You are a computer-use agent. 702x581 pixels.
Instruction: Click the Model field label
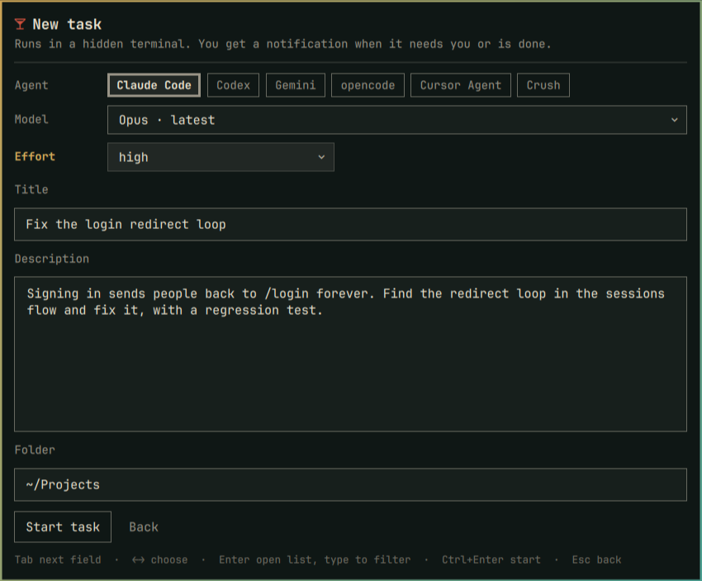click(x=31, y=120)
